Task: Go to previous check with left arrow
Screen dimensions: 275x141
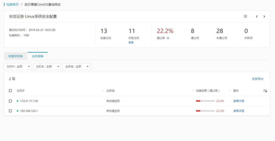Action: (x=257, y=16)
